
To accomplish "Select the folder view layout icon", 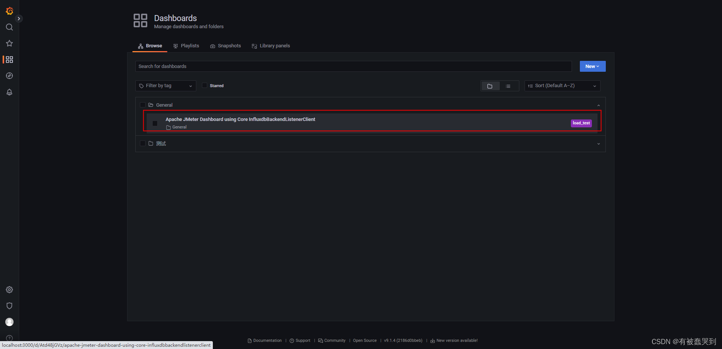I will 490,86.
